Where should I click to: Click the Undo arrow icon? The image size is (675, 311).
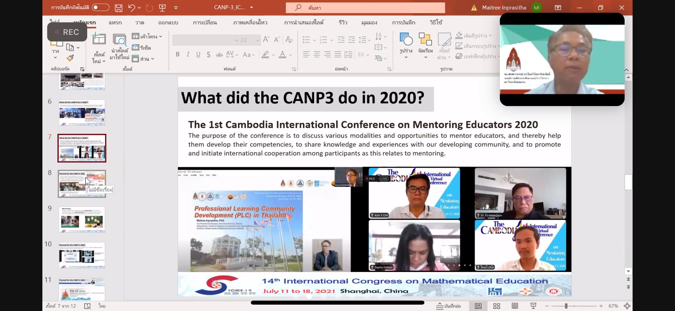131,8
